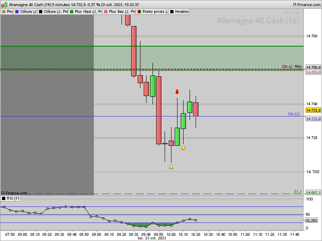Click the IT-Finance.com label at chart bottom left
This screenshot has width=322, height=241.
tap(14, 193)
